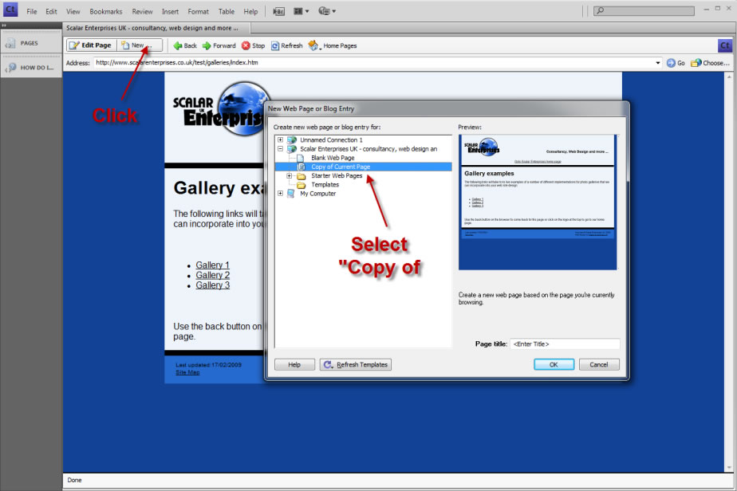Open Adobe Bridge via the Br icon
Image resolution: width=737 pixels, height=491 pixels.
278,11
